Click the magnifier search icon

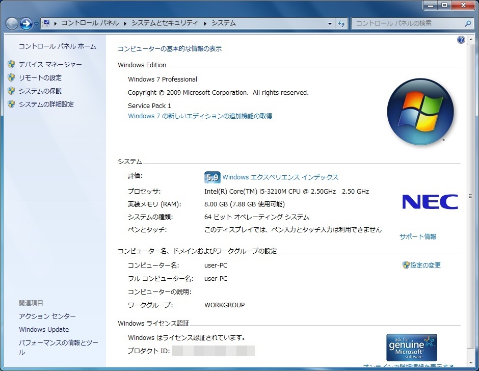point(467,23)
